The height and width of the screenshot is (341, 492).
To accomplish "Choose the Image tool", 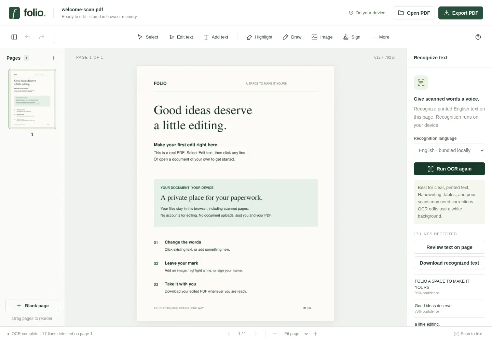I will [x=322, y=37].
